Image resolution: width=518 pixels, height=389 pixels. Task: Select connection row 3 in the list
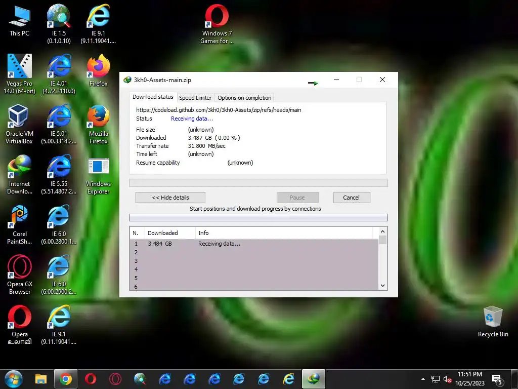[x=254, y=261]
